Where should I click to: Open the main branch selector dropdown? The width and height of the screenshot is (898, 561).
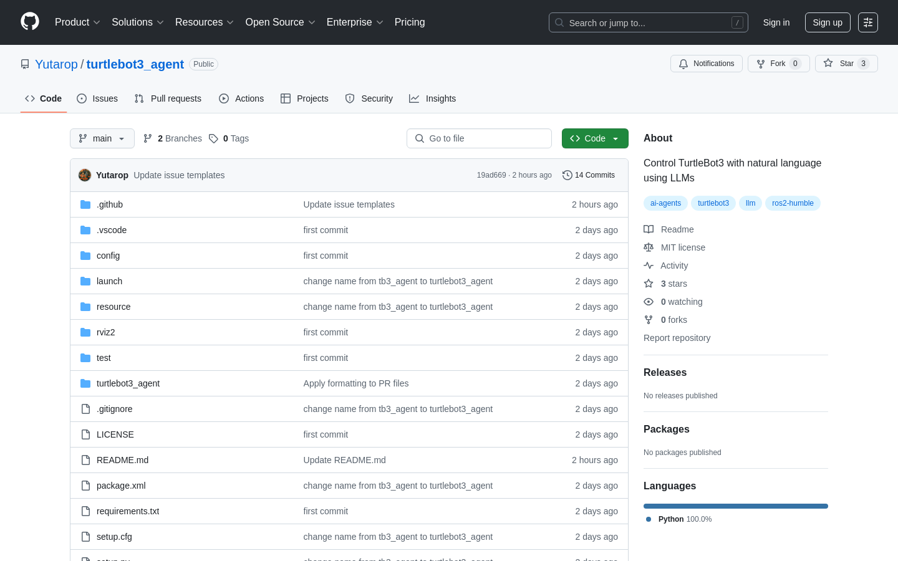coord(102,138)
